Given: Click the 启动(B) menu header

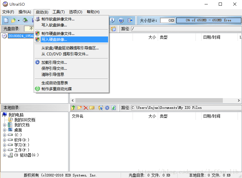Looking at the screenshot, I should (42, 12).
